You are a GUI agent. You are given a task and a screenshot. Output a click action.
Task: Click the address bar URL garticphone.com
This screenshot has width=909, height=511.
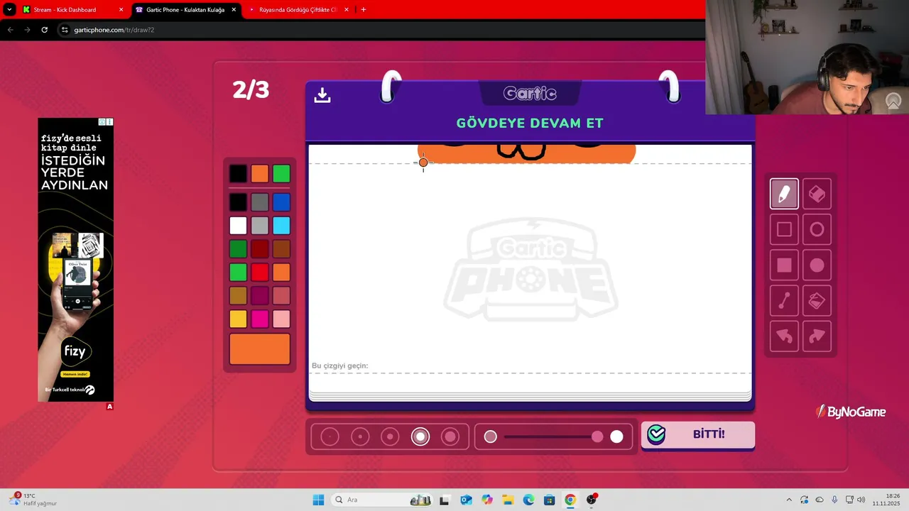(x=114, y=30)
